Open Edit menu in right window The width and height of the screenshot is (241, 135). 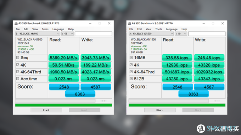(x=139, y=29)
